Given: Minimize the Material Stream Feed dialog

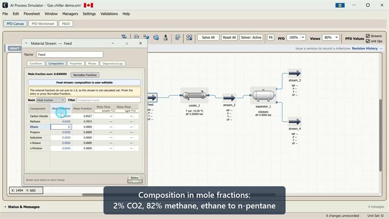Looking at the screenshot, I should coord(112,43).
